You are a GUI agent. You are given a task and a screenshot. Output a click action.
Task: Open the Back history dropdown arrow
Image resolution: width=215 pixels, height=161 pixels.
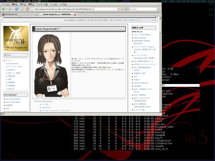coord(6,9)
